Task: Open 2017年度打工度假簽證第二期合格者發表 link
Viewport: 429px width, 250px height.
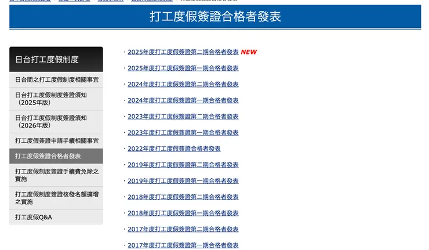Action: click(x=183, y=230)
